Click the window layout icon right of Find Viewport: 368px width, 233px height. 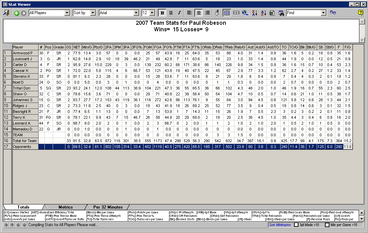point(333,13)
